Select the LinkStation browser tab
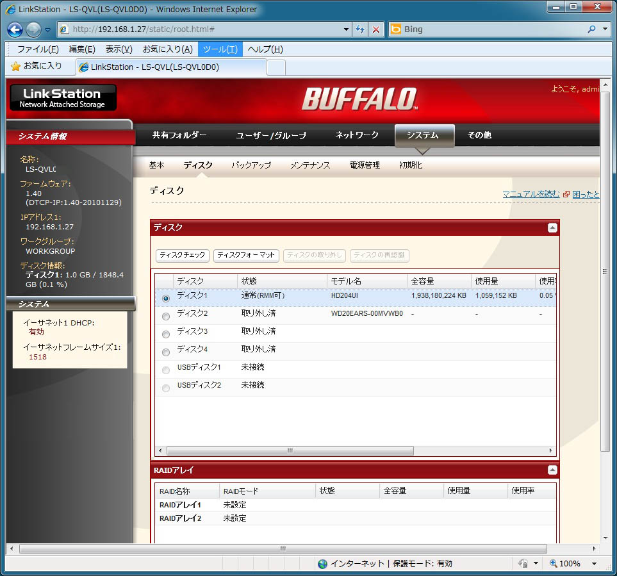The image size is (617, 576). (x=171, y=67)
